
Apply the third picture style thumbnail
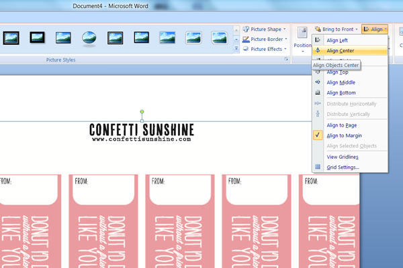pos(63,38)
